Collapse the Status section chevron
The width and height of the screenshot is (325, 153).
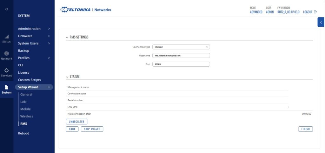coord(67,77)
